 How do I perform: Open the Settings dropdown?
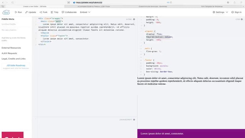tap(220, 12)
